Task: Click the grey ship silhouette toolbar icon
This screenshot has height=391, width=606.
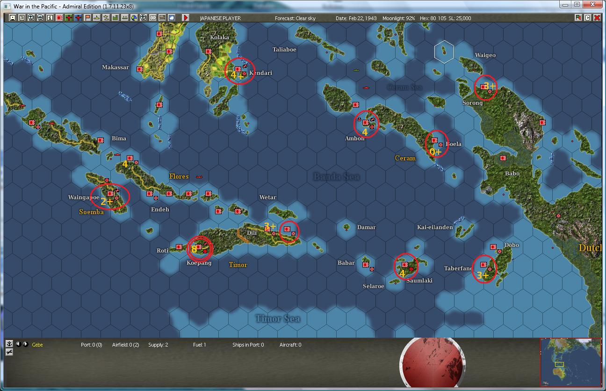Action: 125,18
